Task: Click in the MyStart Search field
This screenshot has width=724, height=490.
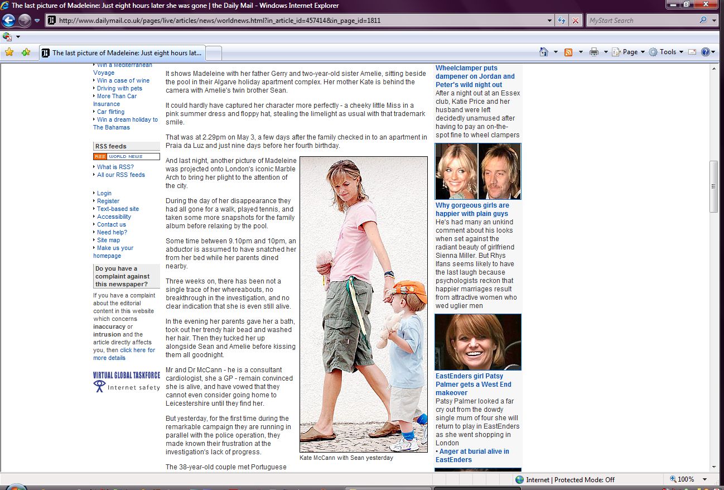Action: coord(641,21)
